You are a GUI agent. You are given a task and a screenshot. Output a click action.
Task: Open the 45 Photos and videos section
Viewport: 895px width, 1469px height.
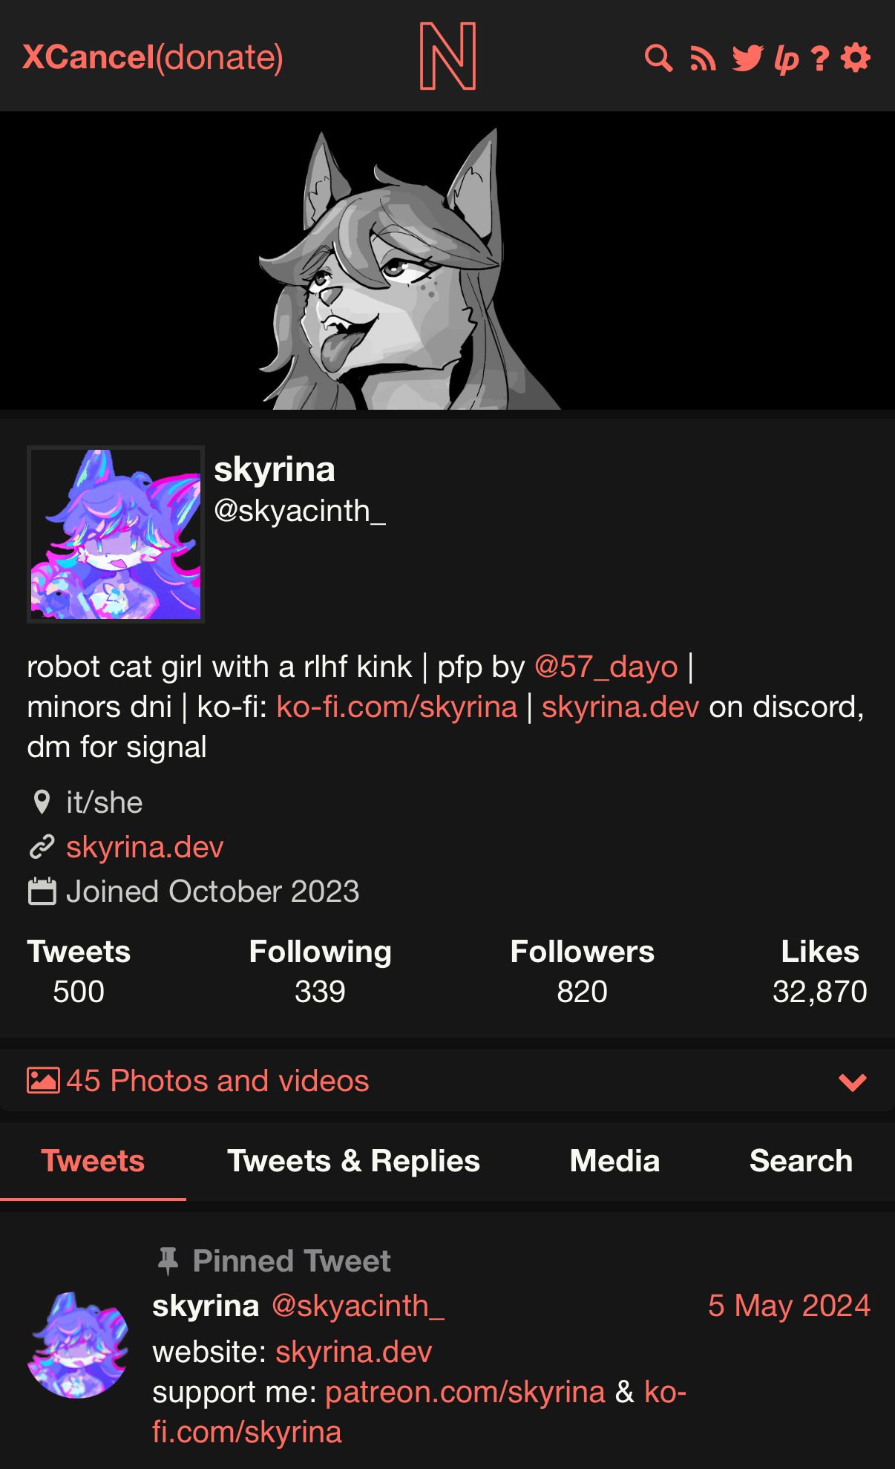[217, 1081]
